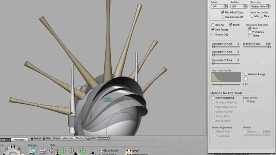This screenshot has height=155, width=276.
Task: Check Snap Mirror X Axis
Action: [245, 102]
